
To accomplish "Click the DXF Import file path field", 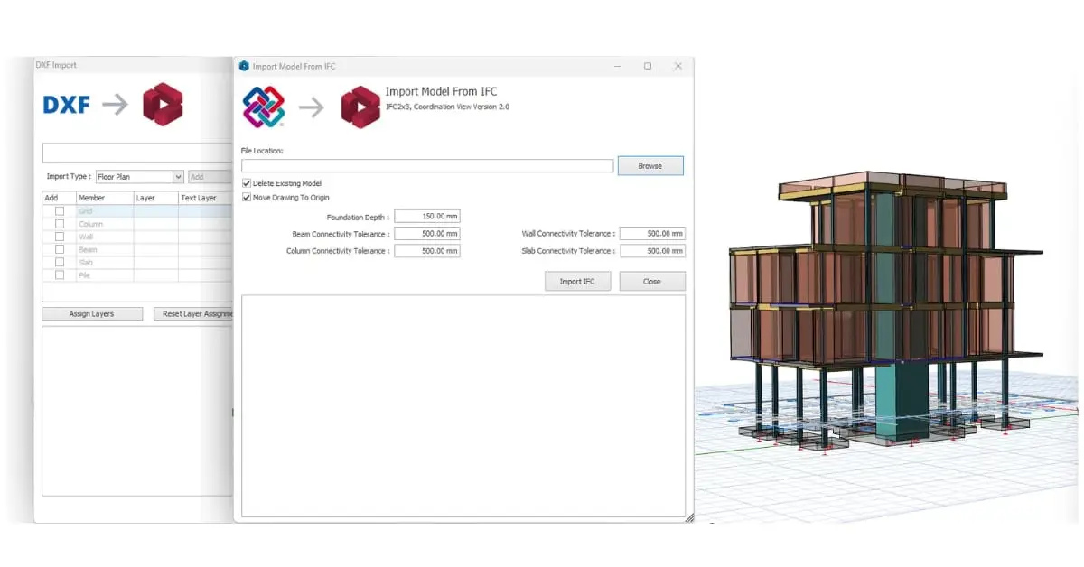I will 137,153.
